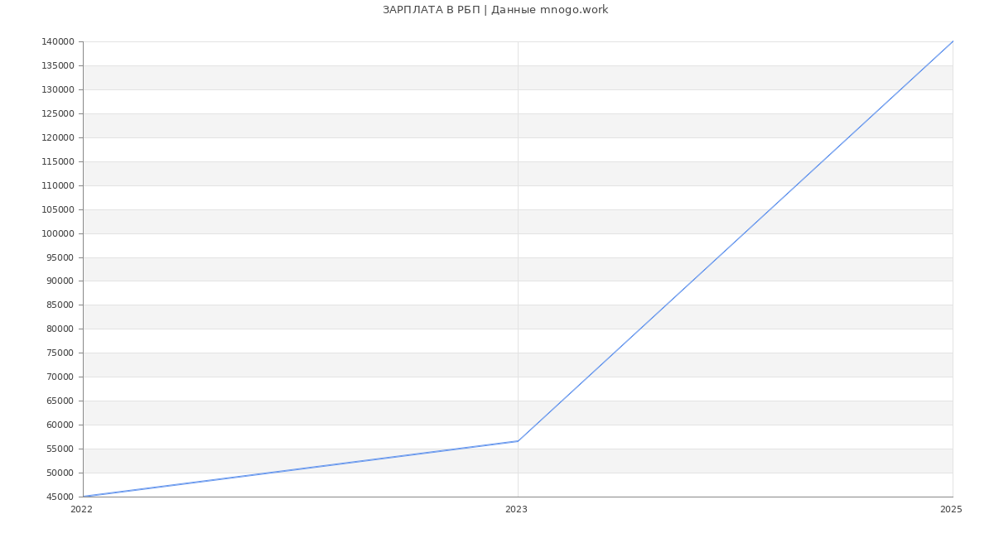Screen dimensions: 994x538
Task: Click the 120000 y-axis label
Action: click(x=58, y=137)
